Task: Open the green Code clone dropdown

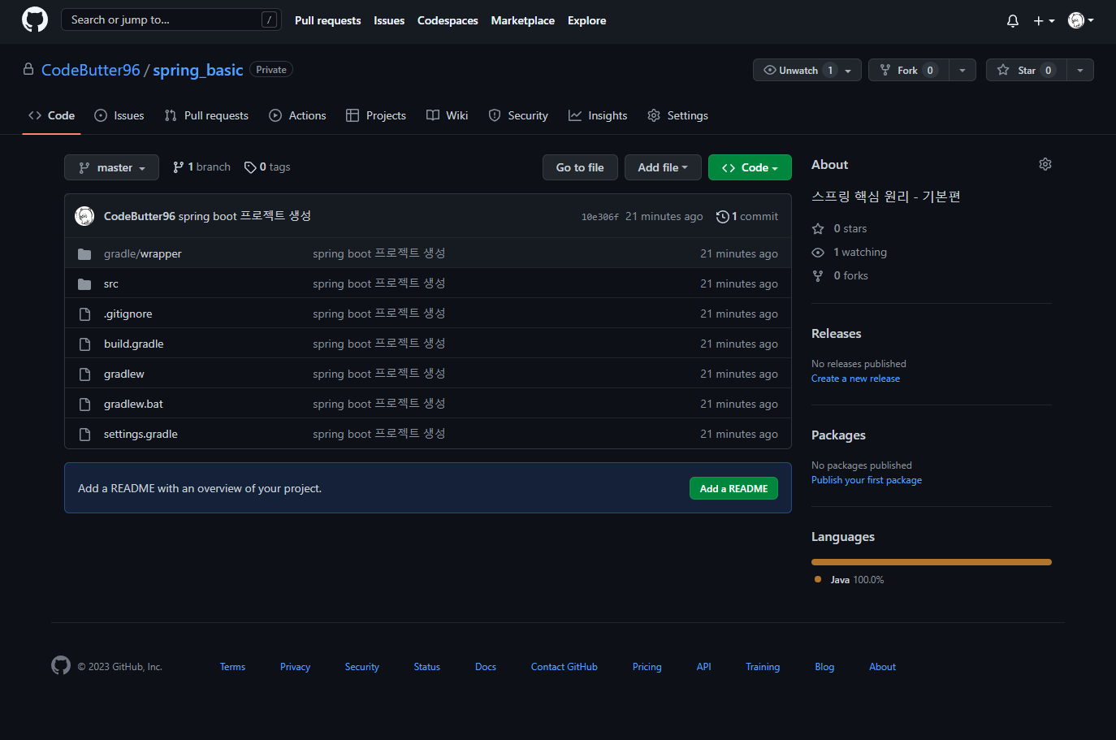Action: tap(750, 167)
